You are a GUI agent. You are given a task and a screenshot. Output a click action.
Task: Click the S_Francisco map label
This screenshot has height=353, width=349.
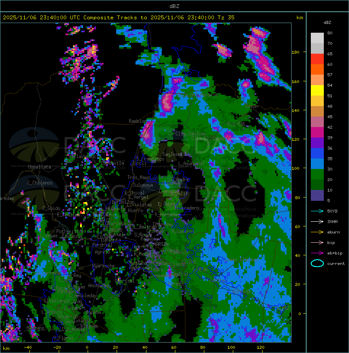[x=150, y=159]
